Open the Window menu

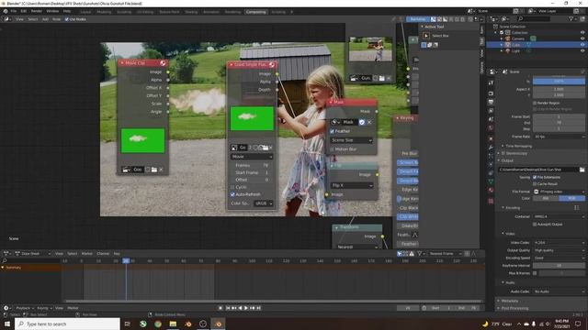[52, 11]
